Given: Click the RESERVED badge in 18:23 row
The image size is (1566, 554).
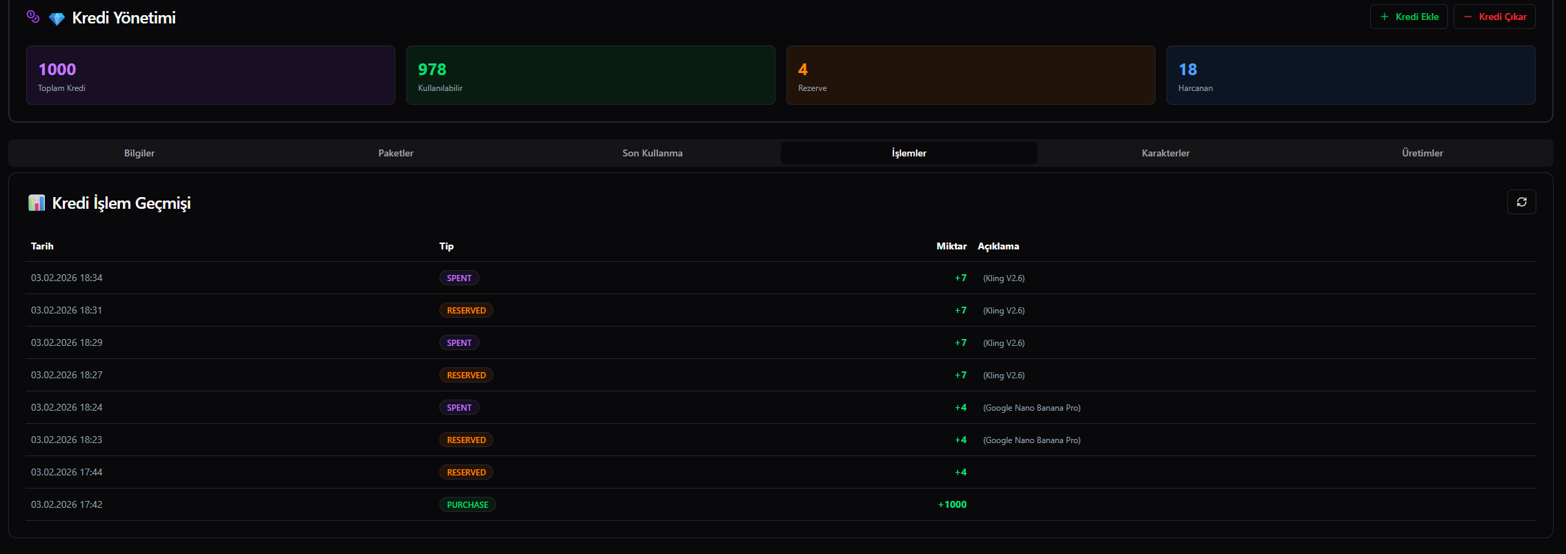Looking at the screenshot, I should click(466, 440).
